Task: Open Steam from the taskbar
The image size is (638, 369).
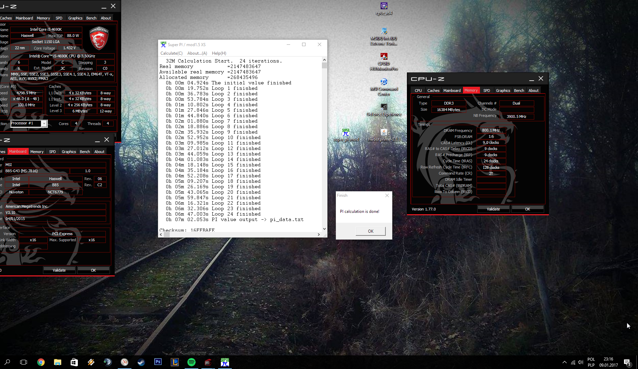Action: point(141,362)
